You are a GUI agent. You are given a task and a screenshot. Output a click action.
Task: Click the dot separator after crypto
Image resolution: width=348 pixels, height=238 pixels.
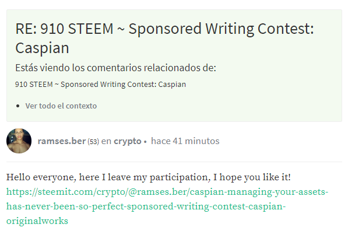145,142
